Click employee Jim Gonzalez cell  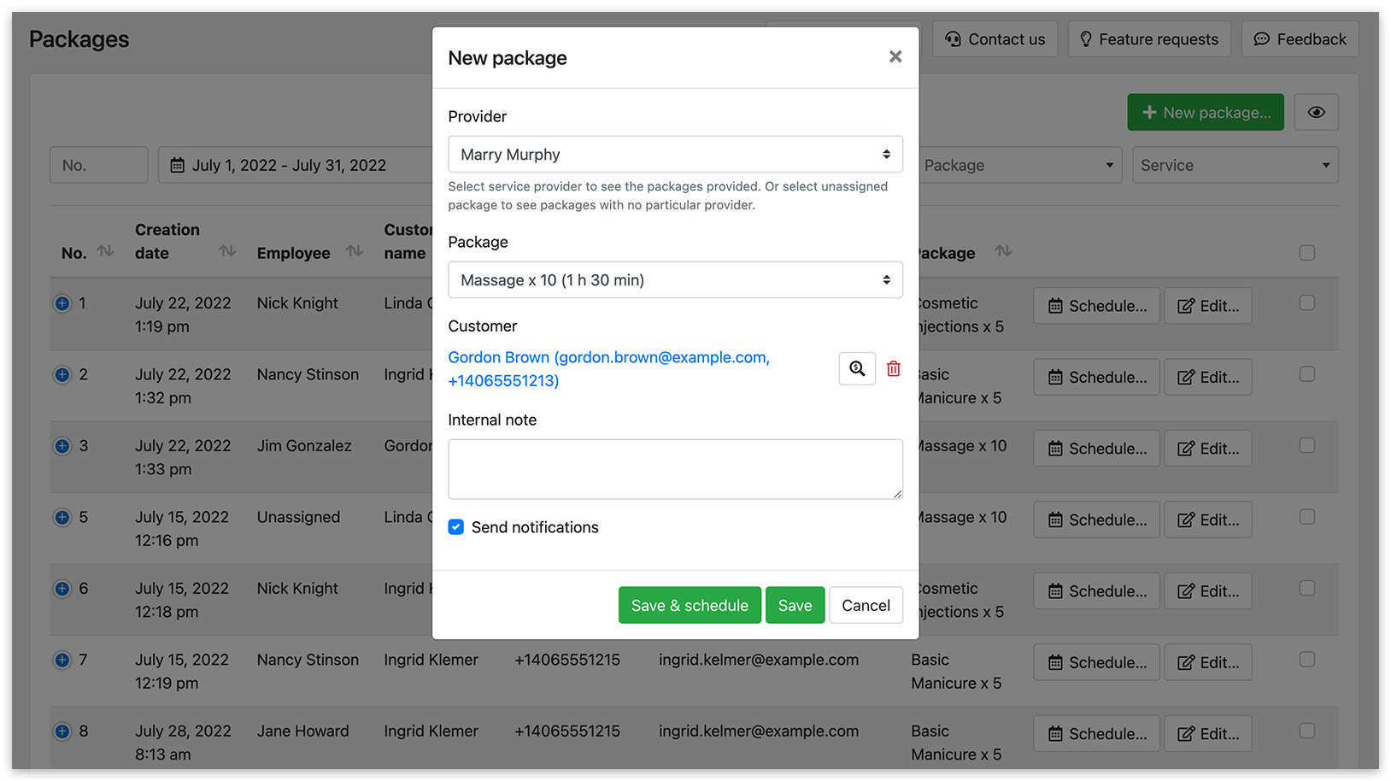[304, 446]
